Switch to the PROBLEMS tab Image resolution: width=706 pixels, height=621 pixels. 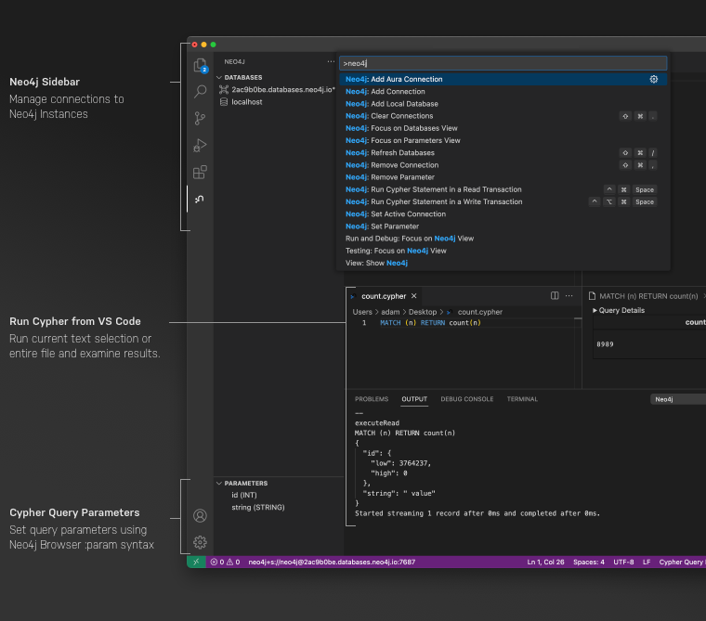click(372, 399)
